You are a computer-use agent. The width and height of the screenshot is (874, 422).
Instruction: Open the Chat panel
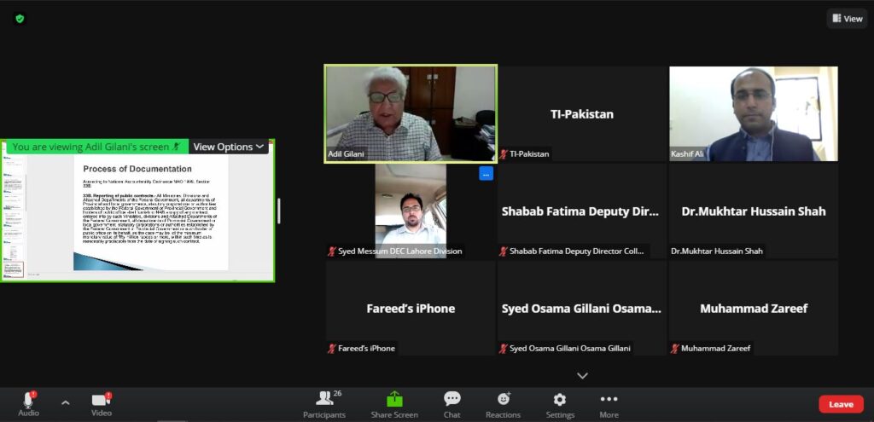click(452, 399)
